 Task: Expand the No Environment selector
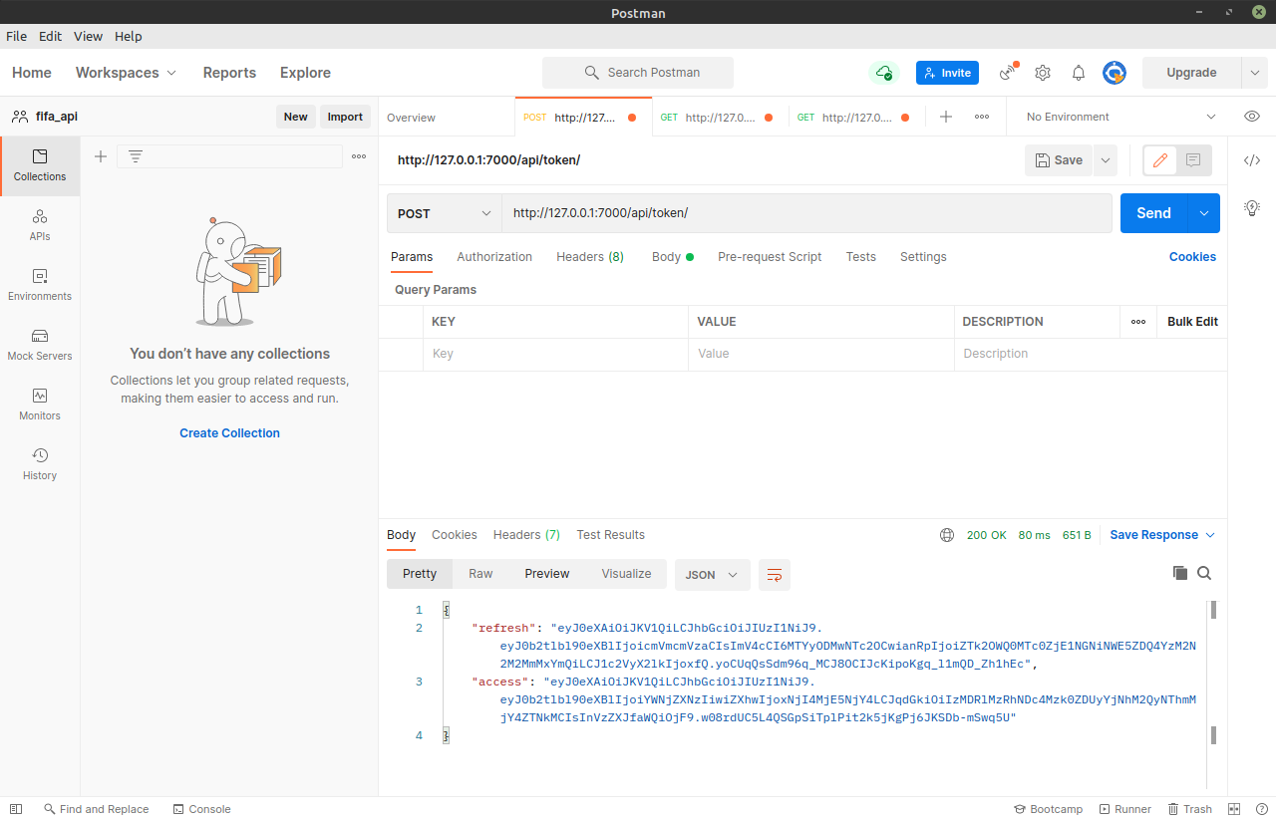(1116, 116)
